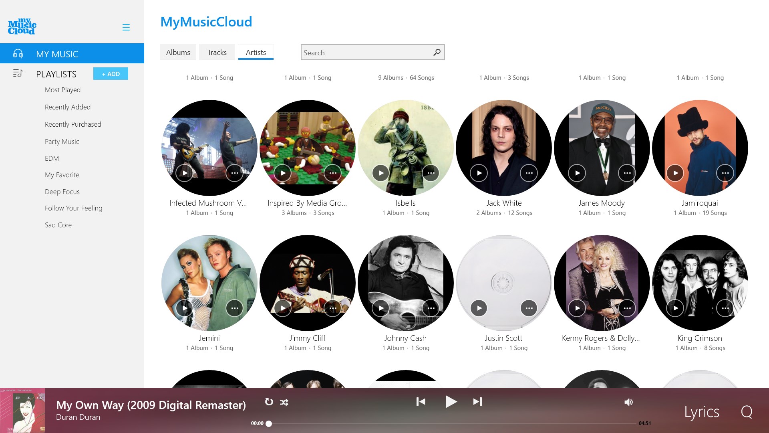Viewport: 769px width, 433px height.
Task: Open more options for Jimmy Cliff
Action: click(333, 308)
